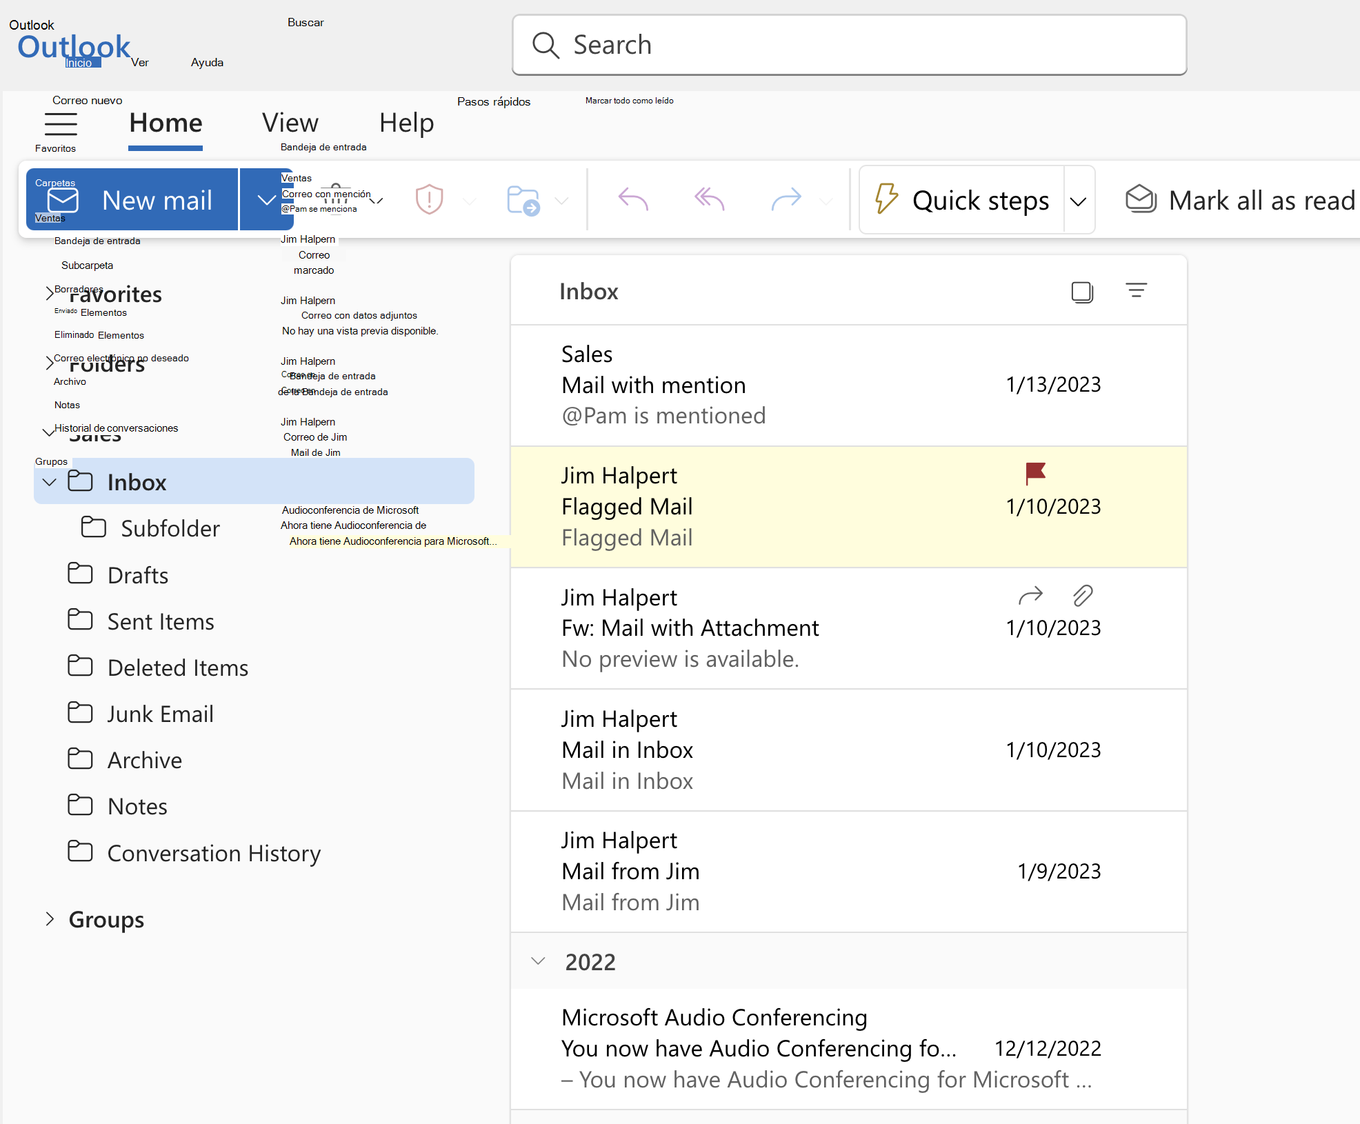Toggle filter/sort messages icon in Inbox
Image resolution: width=1360 pixels, height=1124 pixels.
click(1137, 290)
